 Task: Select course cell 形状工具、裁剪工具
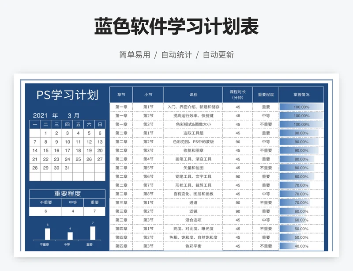coord(193,185)
